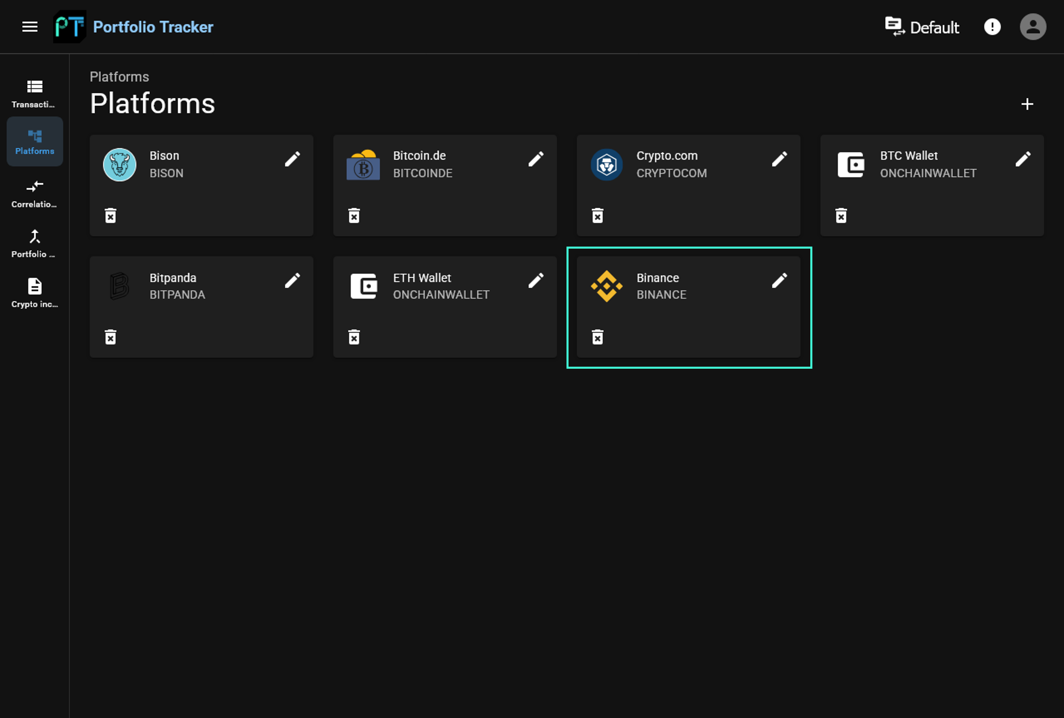The height and width of the screenshot is (718, 1064).
Task: Open the user account avatar menu
Action: (1032, 27)
